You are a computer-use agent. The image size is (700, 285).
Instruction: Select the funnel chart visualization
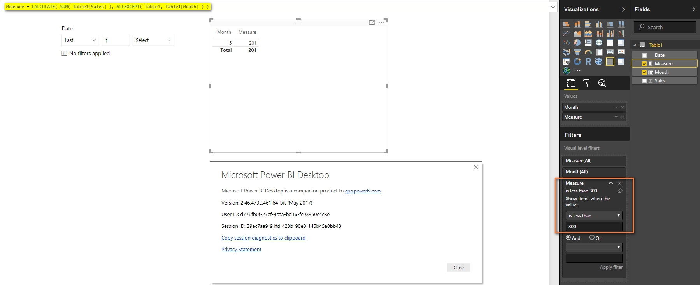577,52
